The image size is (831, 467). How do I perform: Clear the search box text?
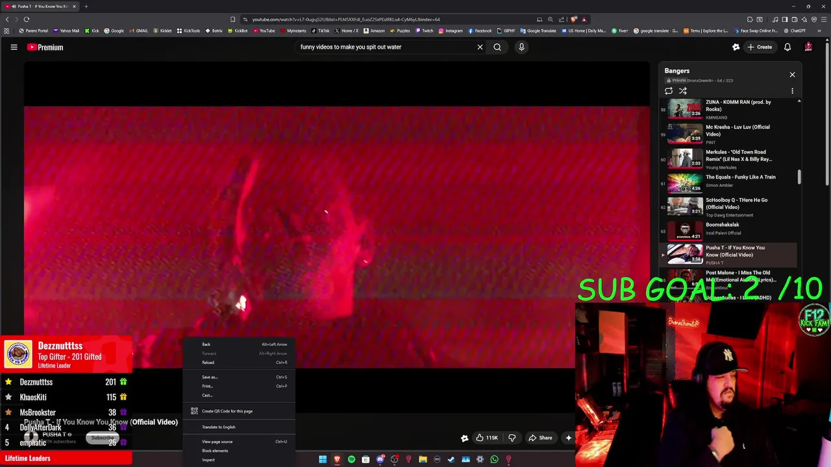click(480, 47)
